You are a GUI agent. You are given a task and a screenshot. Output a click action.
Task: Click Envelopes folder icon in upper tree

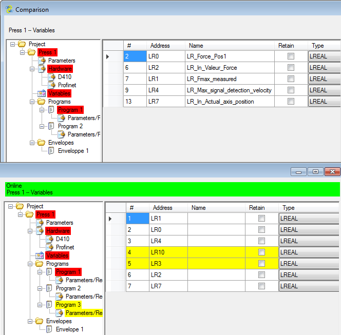[x=41, y=143]
